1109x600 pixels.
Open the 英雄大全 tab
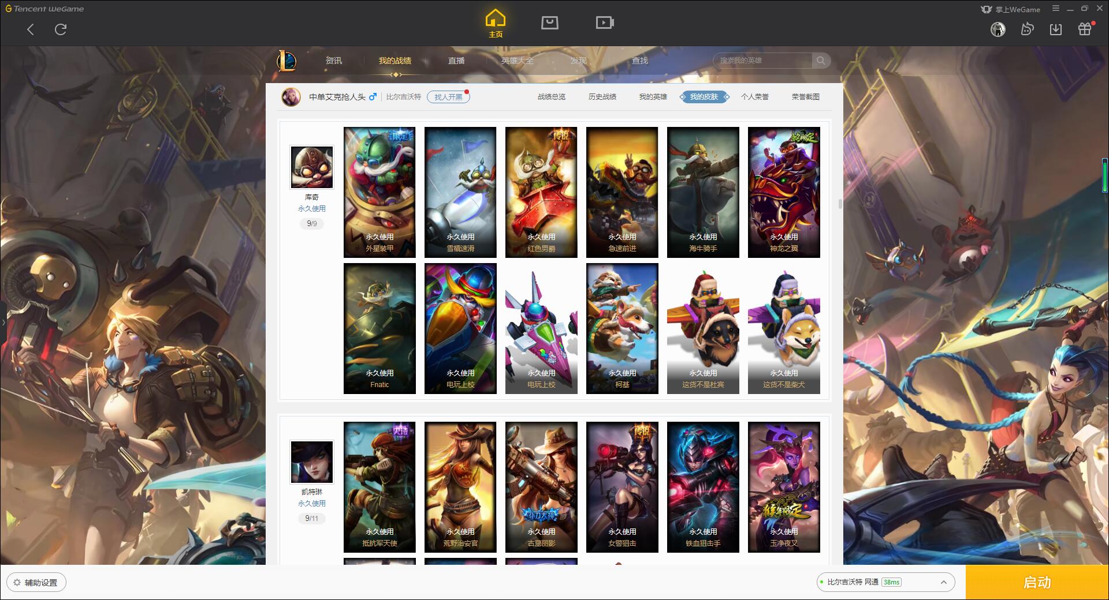coord(518,61)
